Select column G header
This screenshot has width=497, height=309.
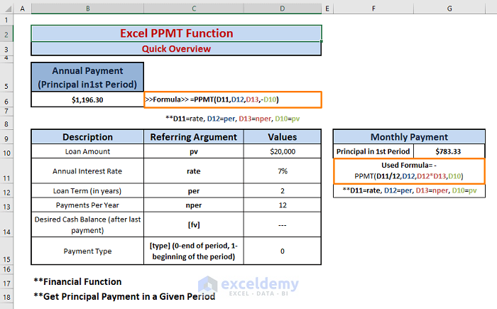449,9
